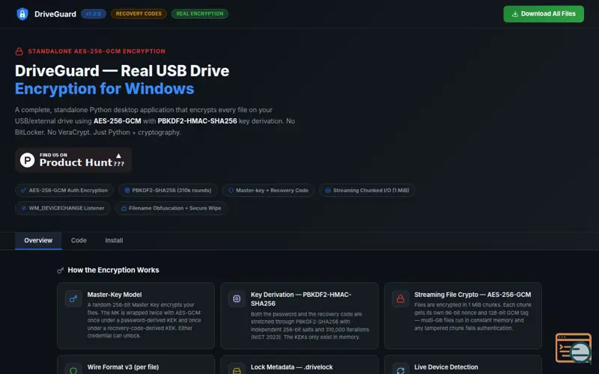The image size is (599, 374).
Task: Switch to the Code tab
Action: coord(79,240)
